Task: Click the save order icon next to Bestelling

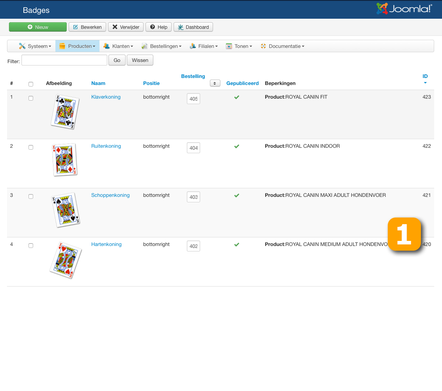Action: click(215, 83)
